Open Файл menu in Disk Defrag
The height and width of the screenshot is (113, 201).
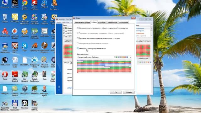tap(59, 22)
